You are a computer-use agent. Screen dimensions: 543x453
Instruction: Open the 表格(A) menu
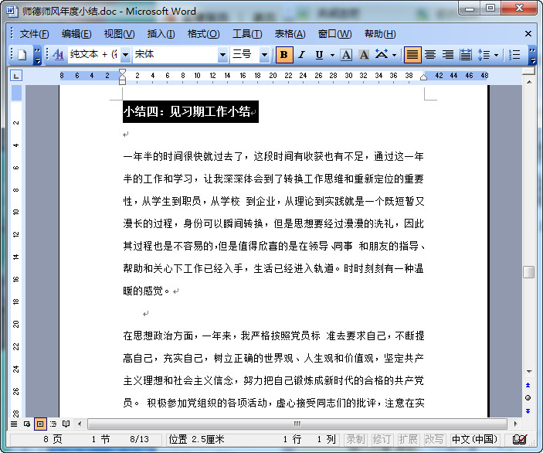click(x=290, y=33)
